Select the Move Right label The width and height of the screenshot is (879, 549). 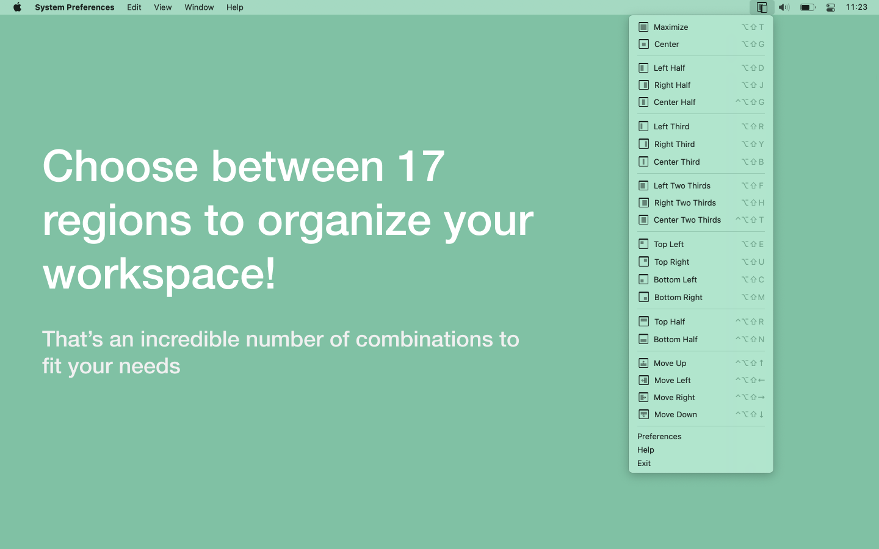[x=675, y=397]
